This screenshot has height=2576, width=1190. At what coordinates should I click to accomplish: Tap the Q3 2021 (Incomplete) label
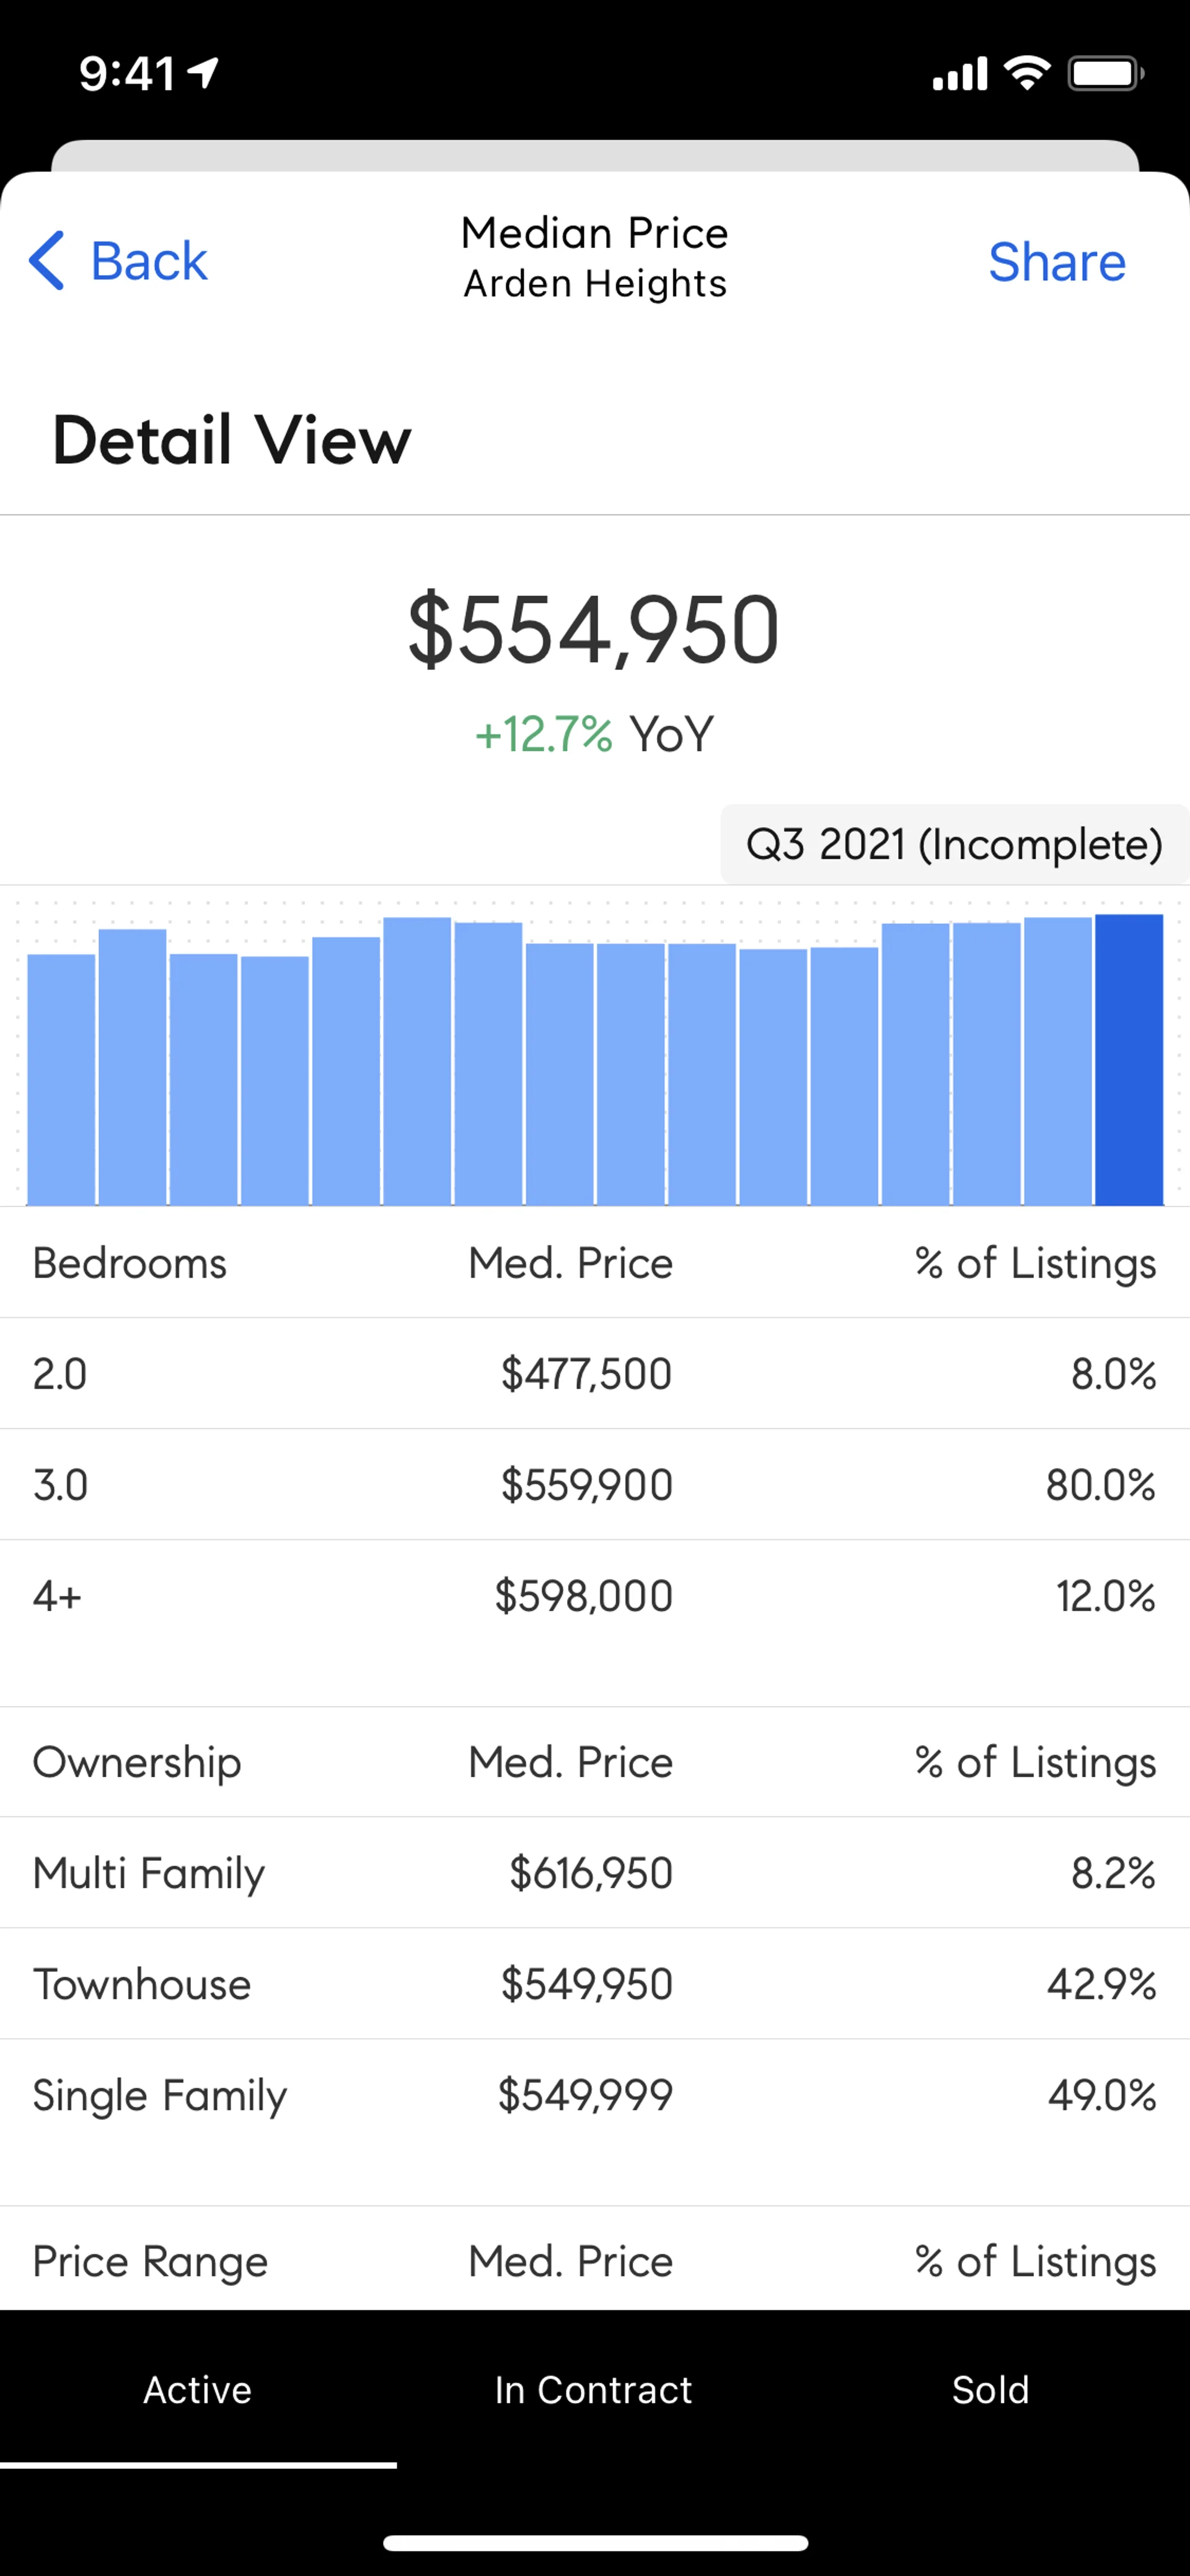(x=954, y=844)
